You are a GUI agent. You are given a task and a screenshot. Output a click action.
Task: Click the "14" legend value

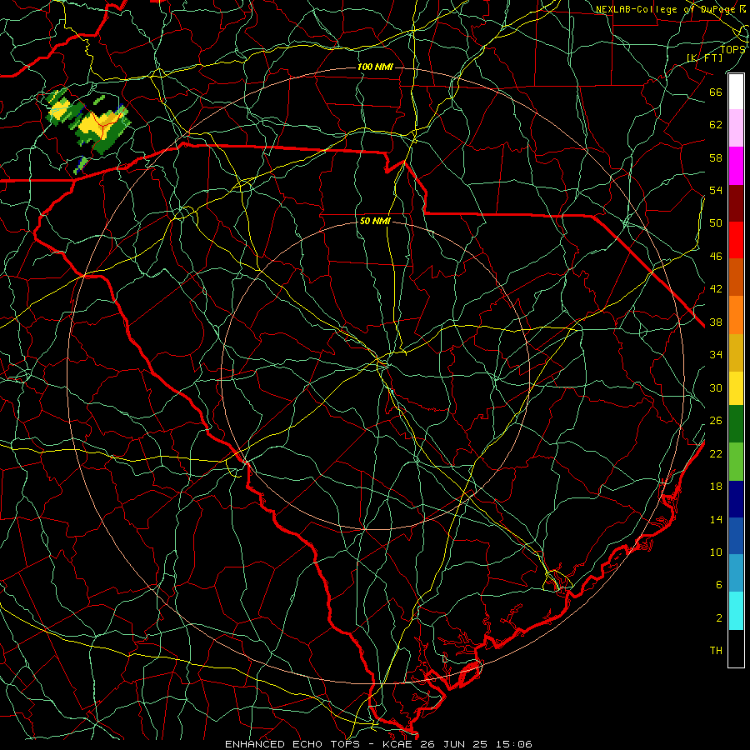coord(716,519)
